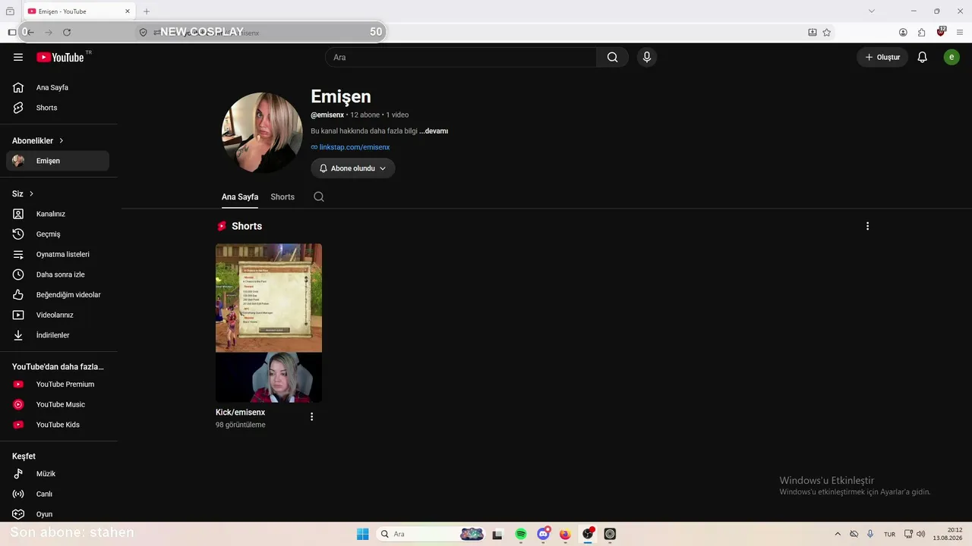
Task: Open the Ana Sayfa sidebar item
Action: (58, 87)
